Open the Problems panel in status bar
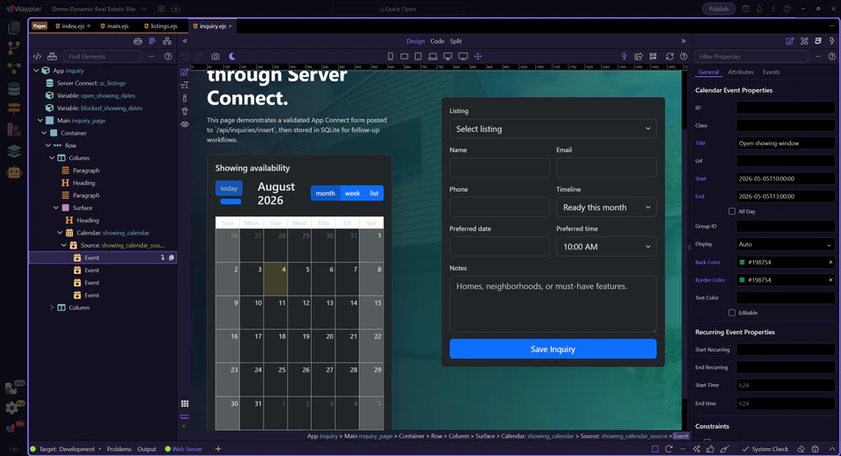Image resolution: width=841 pixels, height=456 pixels. click(x=119, y=449)
